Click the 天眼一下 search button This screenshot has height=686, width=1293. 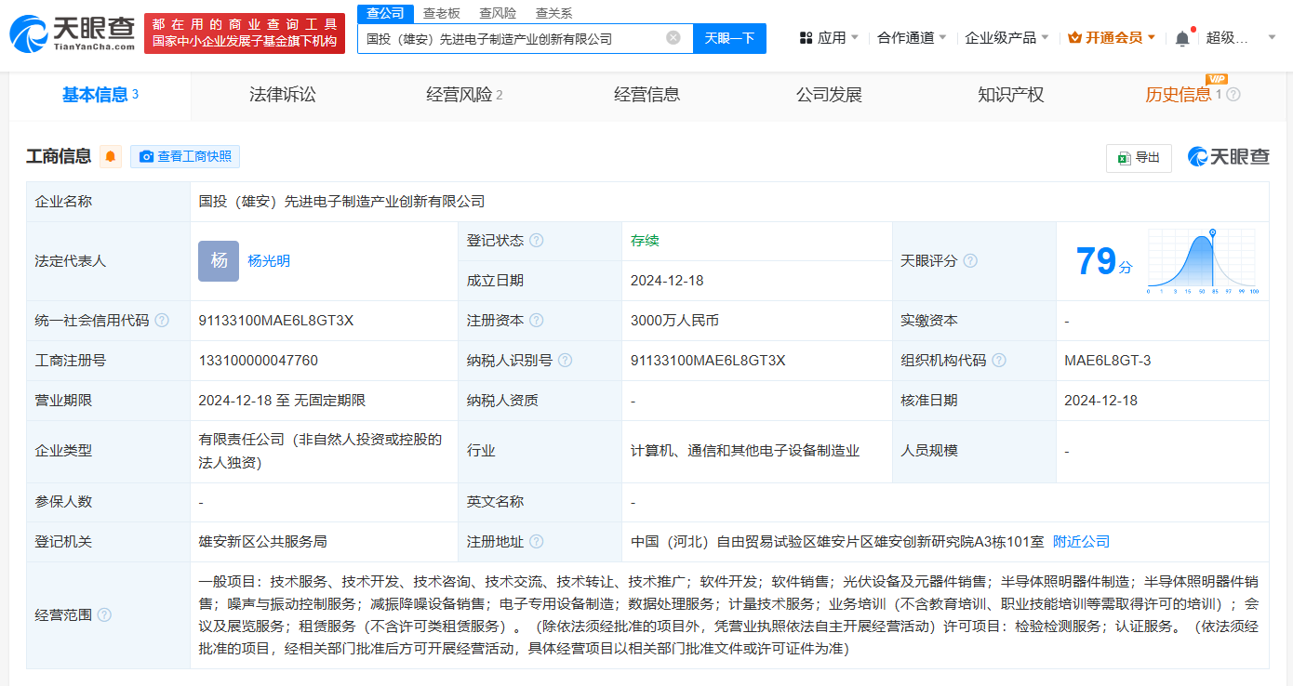pyautogui.click(x=729, y=38)
